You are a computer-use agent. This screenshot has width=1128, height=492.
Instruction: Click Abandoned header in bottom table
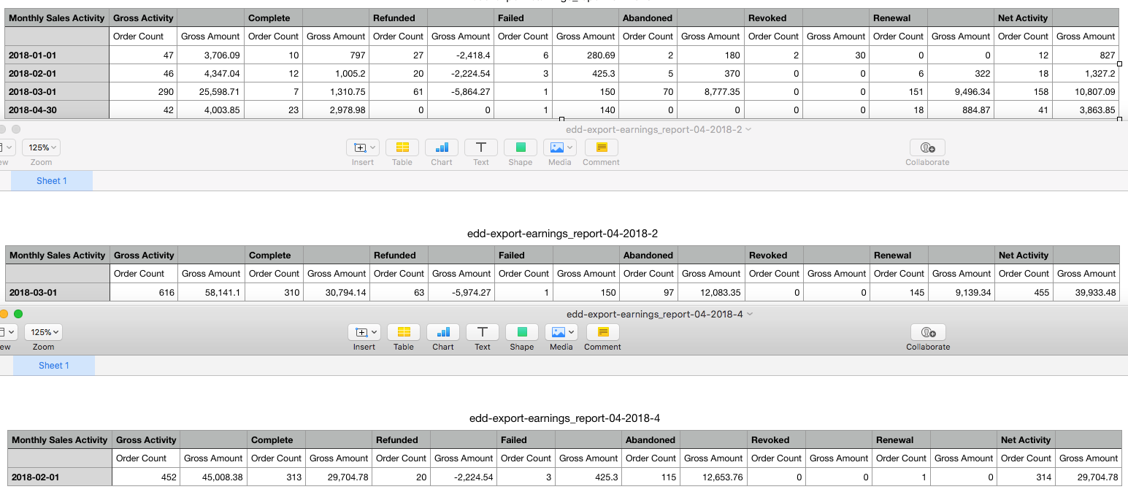pyautogui.click(x=650, y=440)
